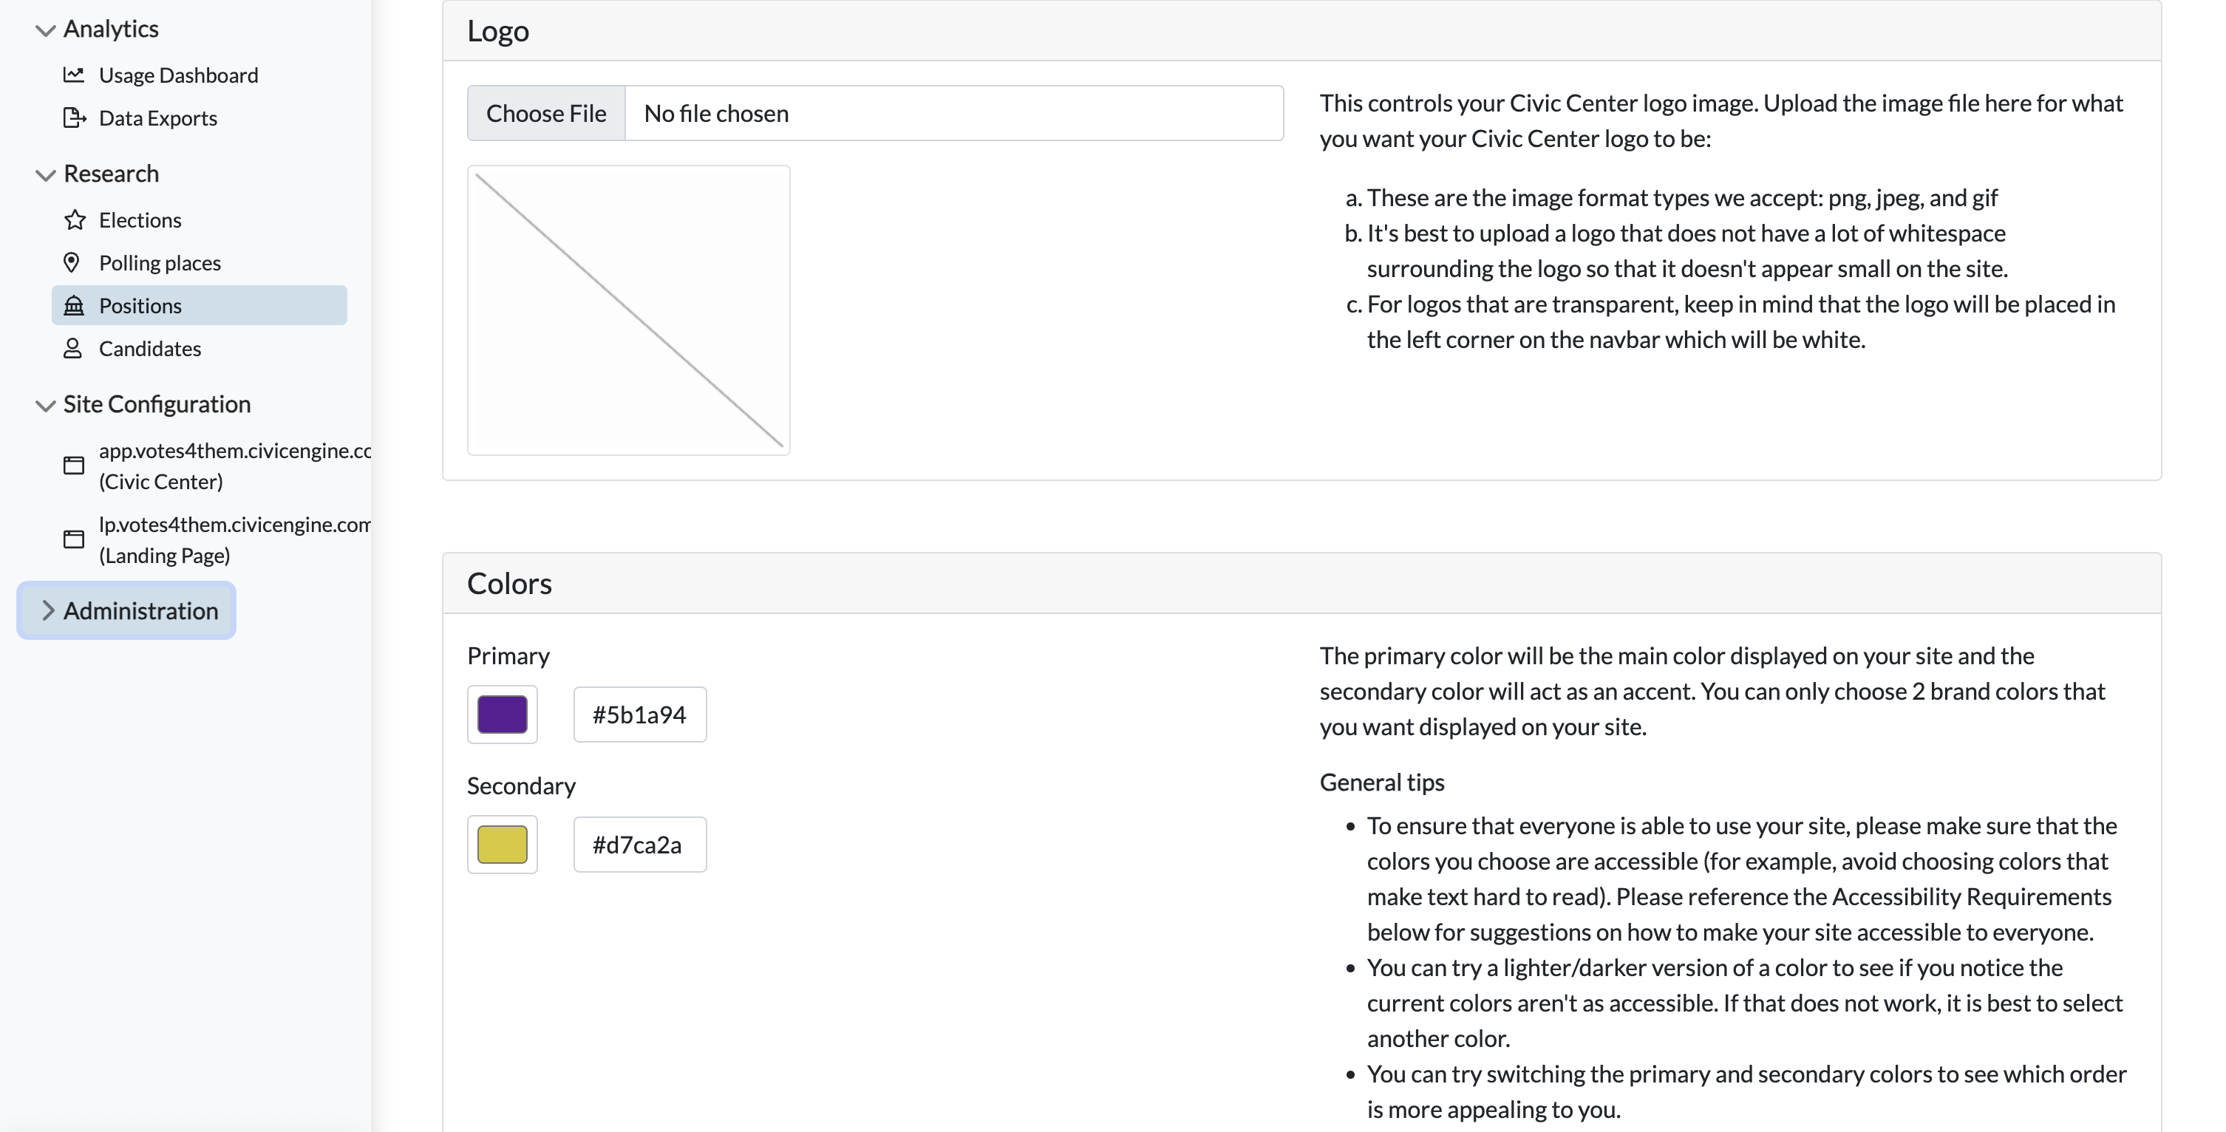This screenshot has width=2226, height=1132.
Task: Open Usage Dashboard
Action: [x=178, y=75]
